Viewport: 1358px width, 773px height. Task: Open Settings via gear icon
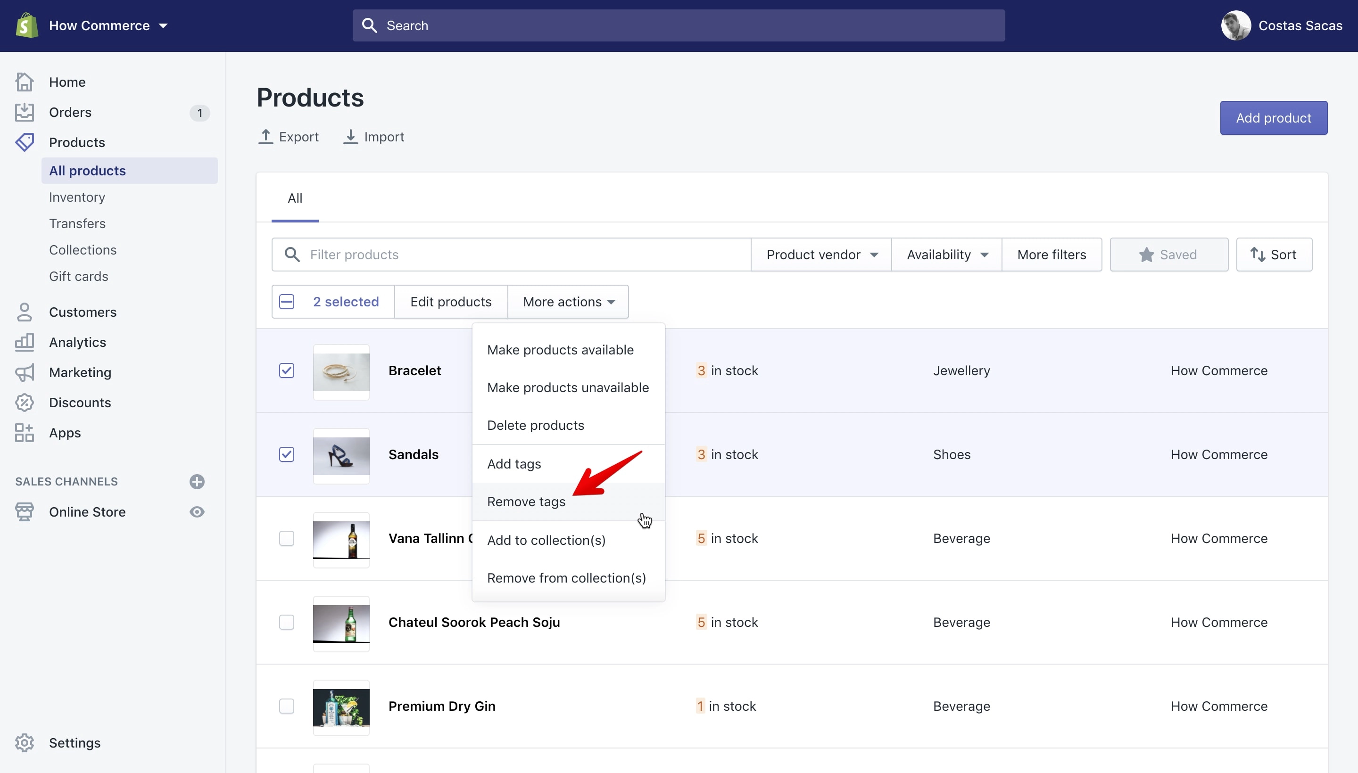click(x=25, y=743)
